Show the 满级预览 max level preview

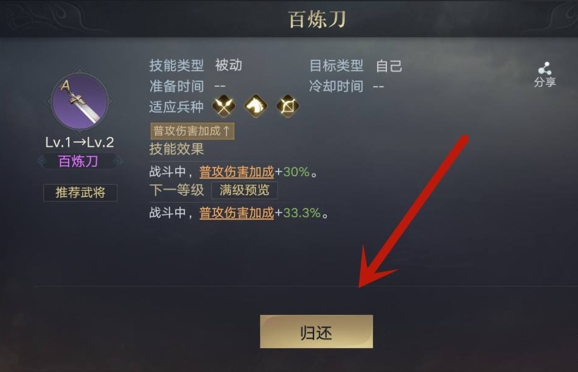point(244,190)
